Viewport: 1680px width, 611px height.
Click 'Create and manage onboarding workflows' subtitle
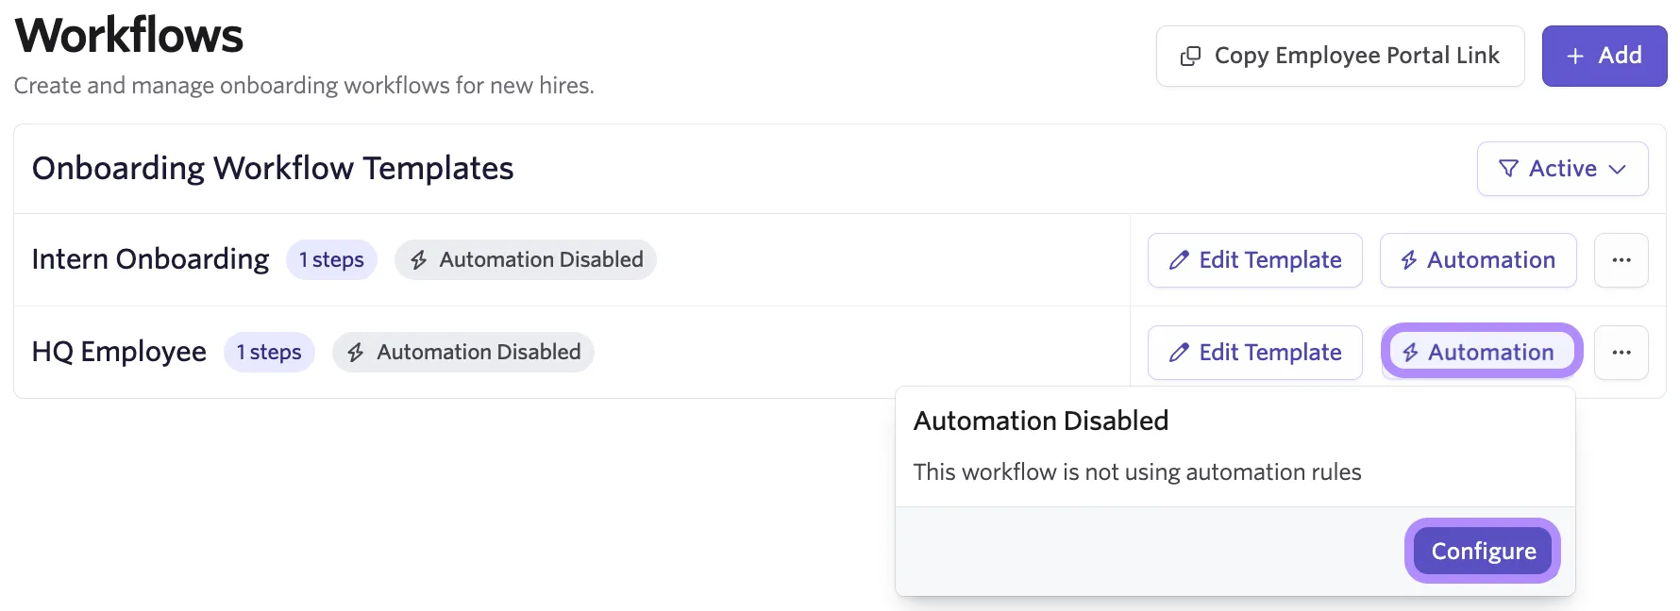click(x=304, y=86)
